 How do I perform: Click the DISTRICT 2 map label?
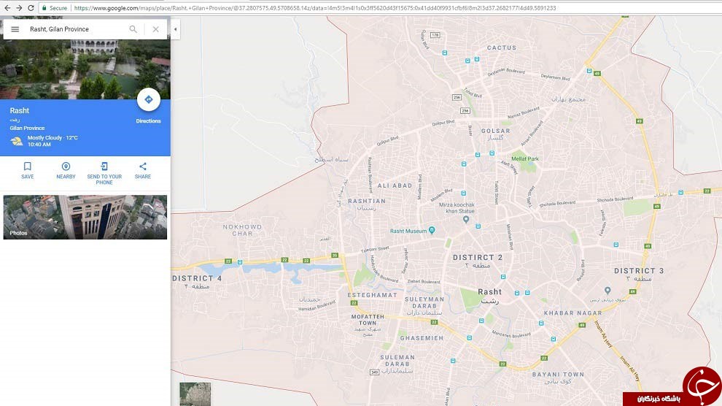478,258
